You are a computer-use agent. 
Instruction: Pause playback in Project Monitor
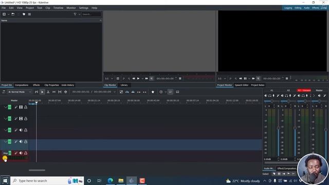[x=245, y=79]
